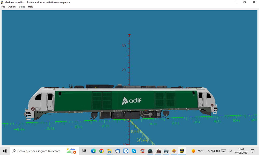The height and width of the screenshot is (155, 259).
Task: Restore down the Mesh viewer window
Action: click(245, 2)
